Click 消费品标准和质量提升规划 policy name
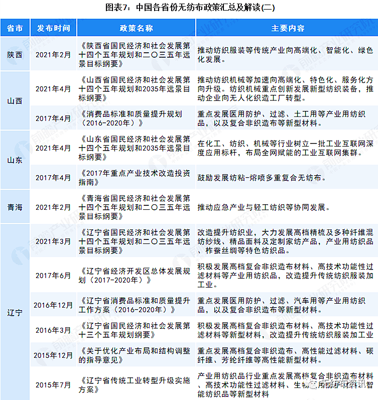Image resolution: width=378 pixels, height=400 pixels. [130, 118]
